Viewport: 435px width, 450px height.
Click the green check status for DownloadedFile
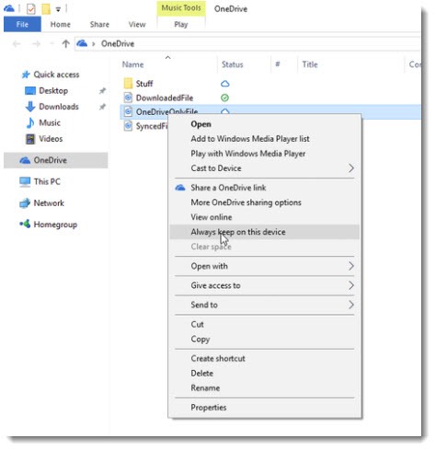(224, 98)
